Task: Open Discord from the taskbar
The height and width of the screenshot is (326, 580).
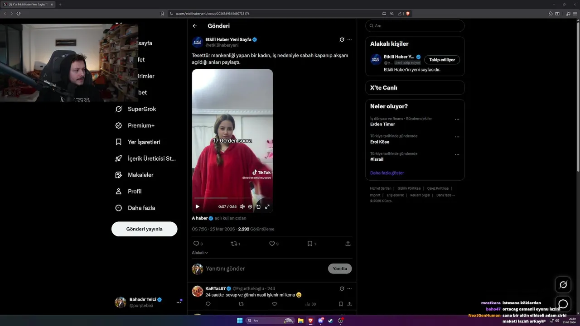Action: click(321, 321)
